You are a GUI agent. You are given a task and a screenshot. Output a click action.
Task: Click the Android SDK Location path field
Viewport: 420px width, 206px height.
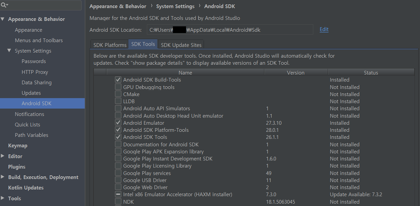(x=230, y=30)
